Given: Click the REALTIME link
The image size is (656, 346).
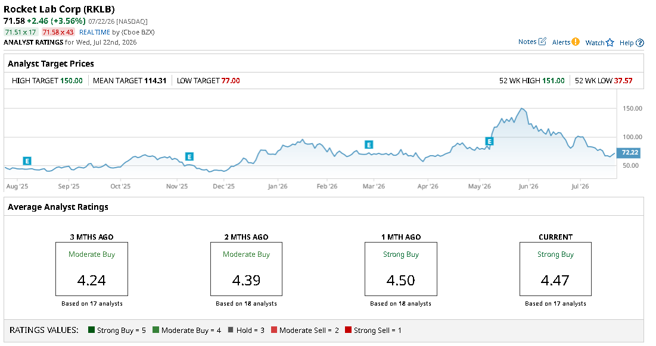Looking at the screenshot, I should coord(95,32).
